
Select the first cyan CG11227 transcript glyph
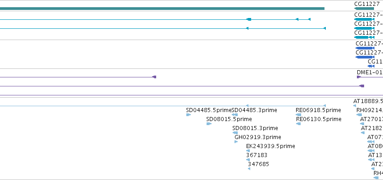point(364,19)
